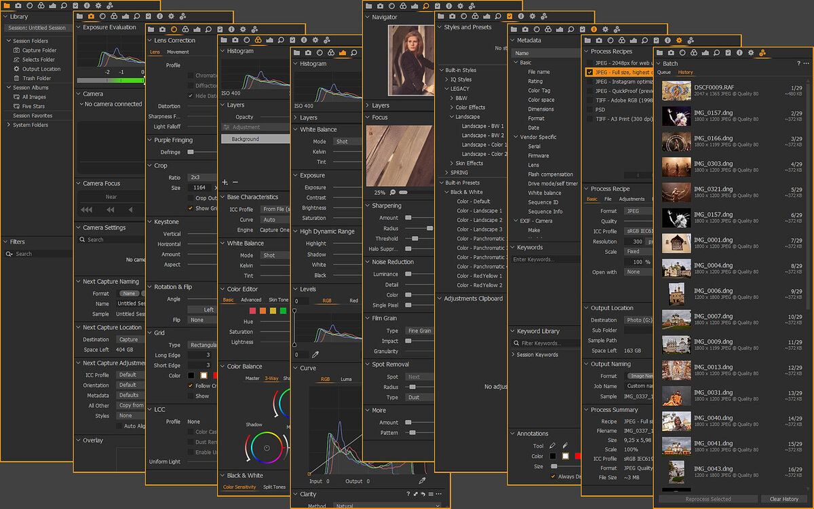Image resolution: width=814 pixels, height=509 pixels.
Task: Adjust the Defringe slider handle
Action: (191, 152)
